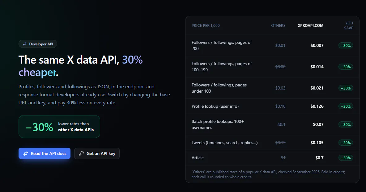Viewport: 366px width, 192px height.
Task: Click the -30% badge in the Article row
Action: click(x=346, y=158)
